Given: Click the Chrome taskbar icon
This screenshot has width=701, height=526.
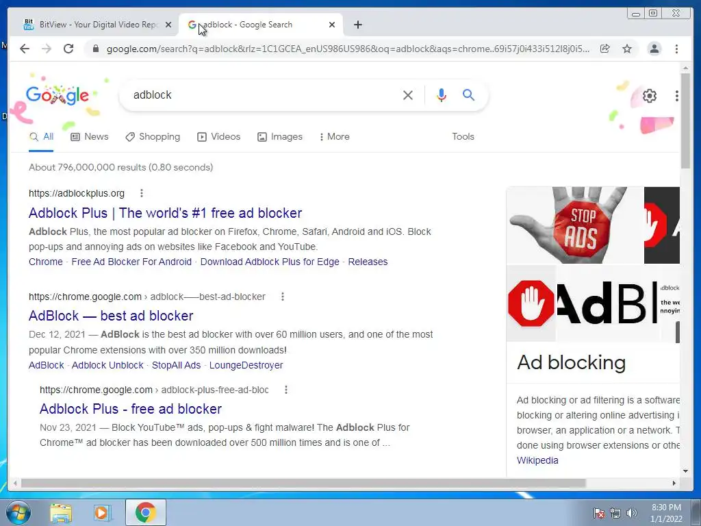Looking at the screenshot, I should tap(145, 512).
